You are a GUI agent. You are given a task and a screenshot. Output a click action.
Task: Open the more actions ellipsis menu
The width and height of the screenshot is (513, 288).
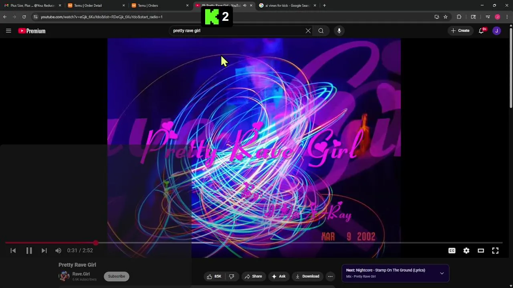pyautogui.click(x=330, y=276)
